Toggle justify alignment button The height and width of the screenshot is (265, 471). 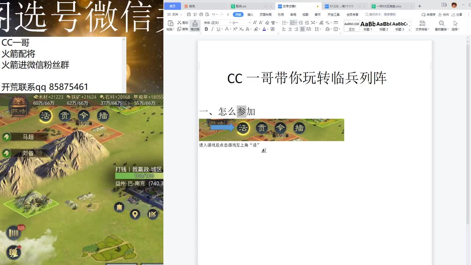click(x=302, y=29)
